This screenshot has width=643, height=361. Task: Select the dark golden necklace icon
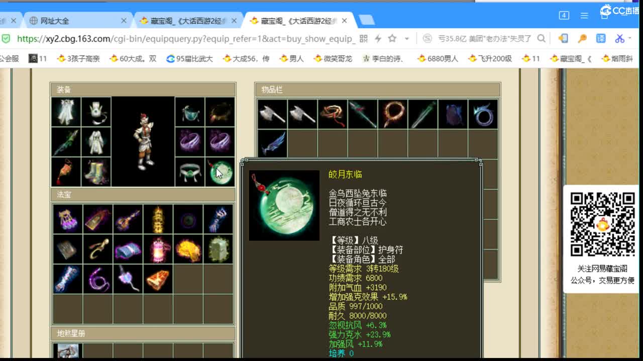pos(220,112)
